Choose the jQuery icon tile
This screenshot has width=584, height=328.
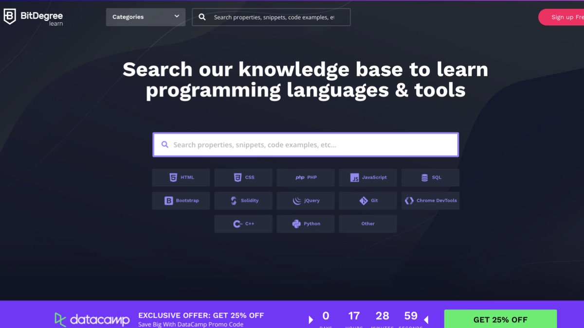(x=297, y=201)
